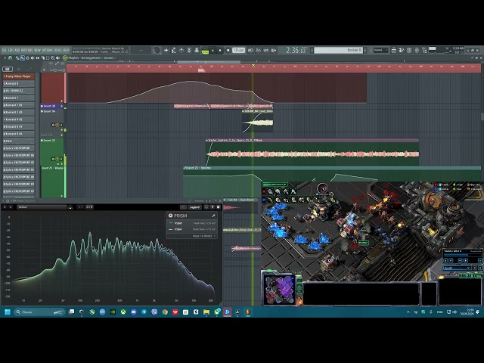484x363 pixels.
Task: Open the piano roll via toolbar icon
Action: pyautogui.click(x=402, y=51)
